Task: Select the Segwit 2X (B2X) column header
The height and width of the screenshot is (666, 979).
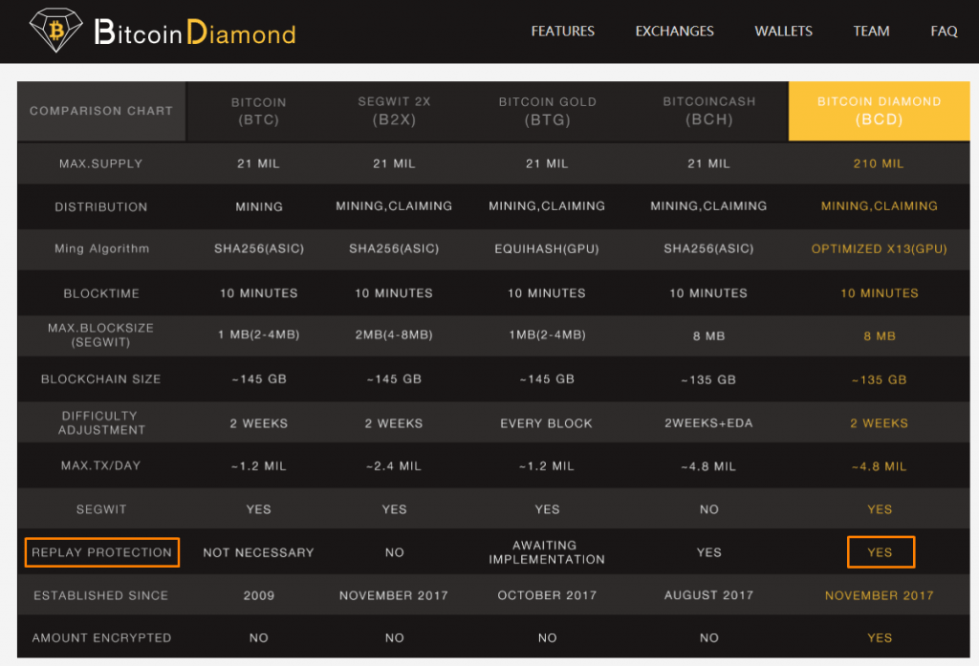Action: tap(394, 111)
